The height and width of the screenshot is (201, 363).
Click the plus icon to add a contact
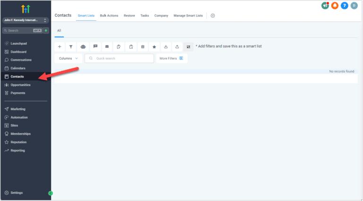(60, 47)
